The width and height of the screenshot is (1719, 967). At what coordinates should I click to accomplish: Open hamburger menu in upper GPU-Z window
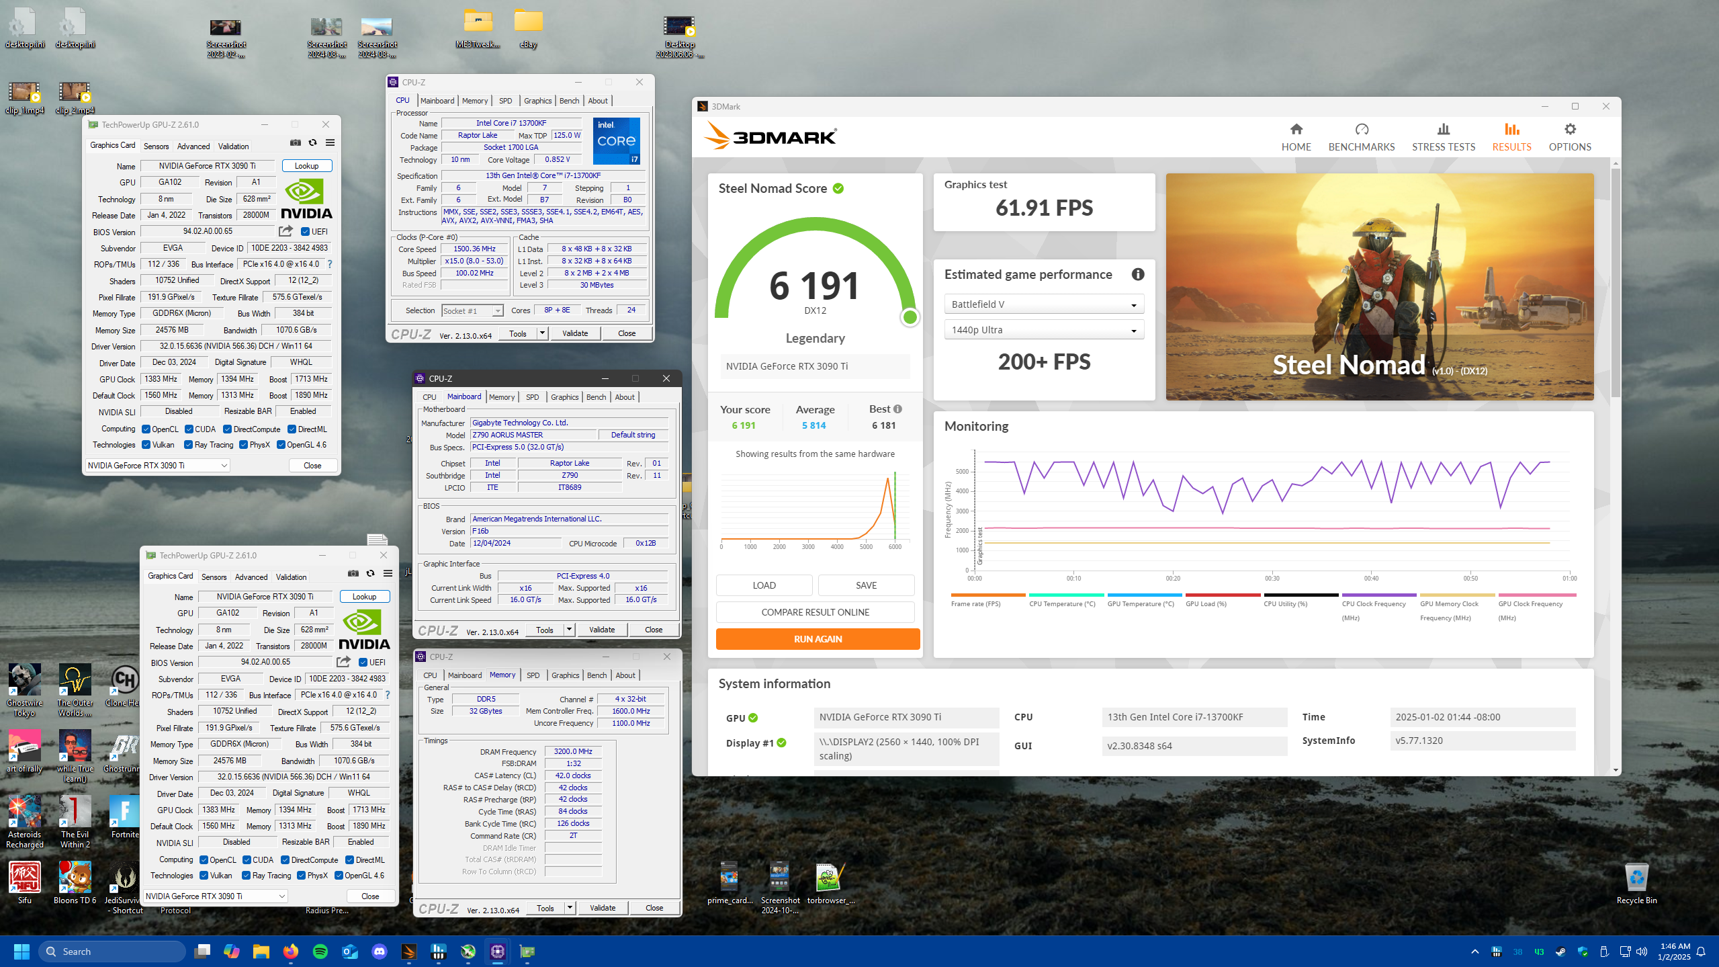point(330,142)
